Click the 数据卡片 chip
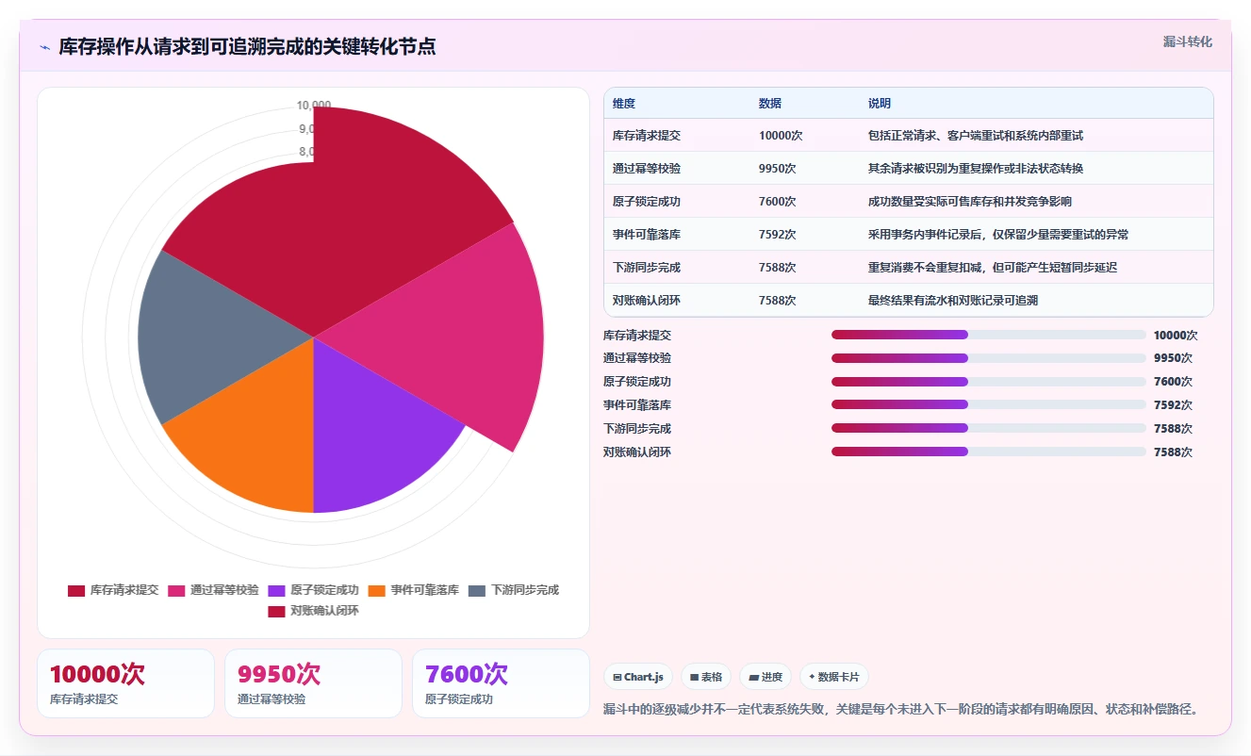This screenshot has width=1251, height=756. tap(833, 677)
